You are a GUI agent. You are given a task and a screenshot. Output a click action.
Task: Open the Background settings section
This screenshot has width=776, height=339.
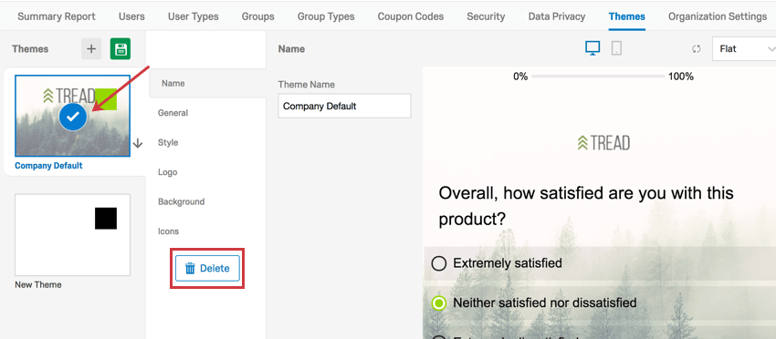click(181, 201)
